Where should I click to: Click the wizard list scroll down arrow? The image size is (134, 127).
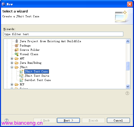tap(128, 87)
